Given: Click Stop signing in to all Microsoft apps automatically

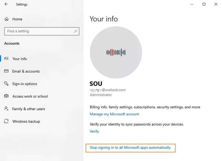Looking at the screenshot, I should [x=130, y=148].
